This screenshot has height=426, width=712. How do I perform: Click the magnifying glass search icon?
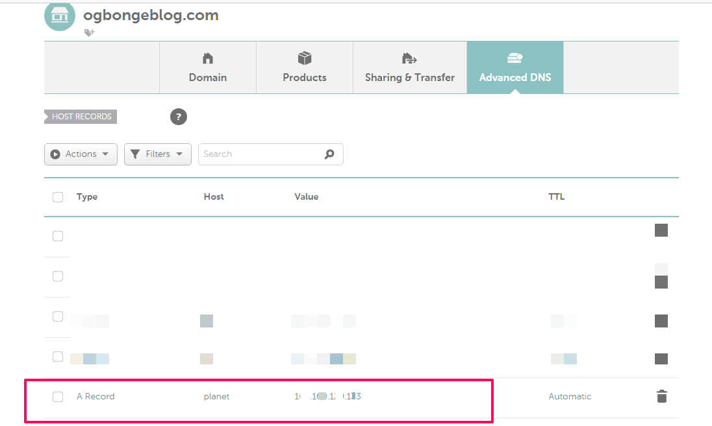tap(329, 154)
